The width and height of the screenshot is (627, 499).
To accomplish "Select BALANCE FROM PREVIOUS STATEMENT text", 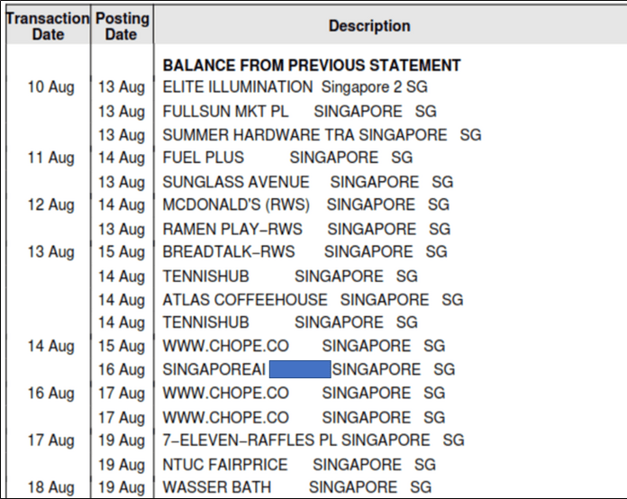I will [x=312, y=65].
